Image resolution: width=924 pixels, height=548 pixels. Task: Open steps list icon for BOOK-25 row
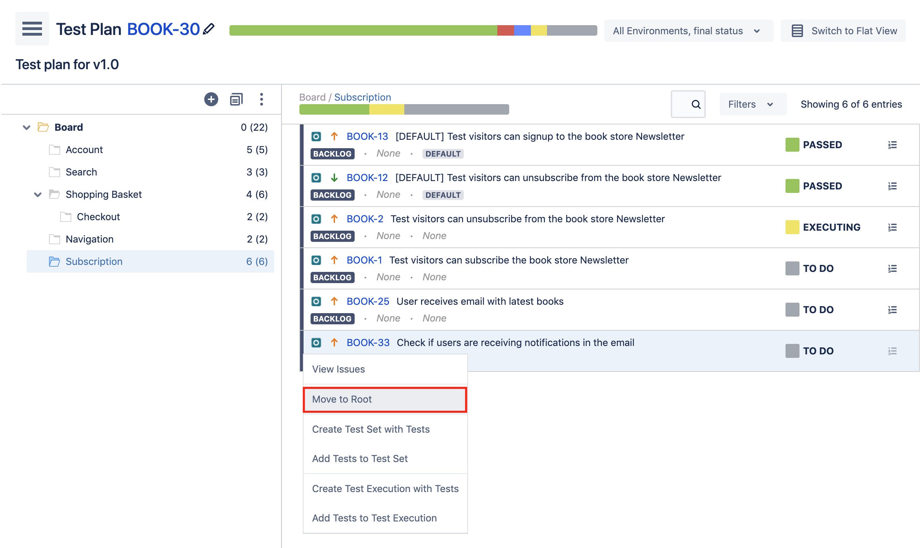(892, 310)
